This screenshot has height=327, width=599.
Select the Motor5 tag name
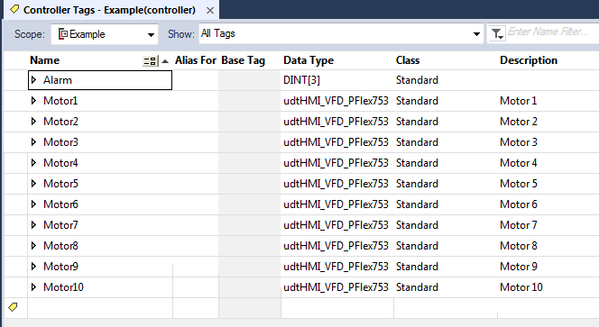(60, 184)
